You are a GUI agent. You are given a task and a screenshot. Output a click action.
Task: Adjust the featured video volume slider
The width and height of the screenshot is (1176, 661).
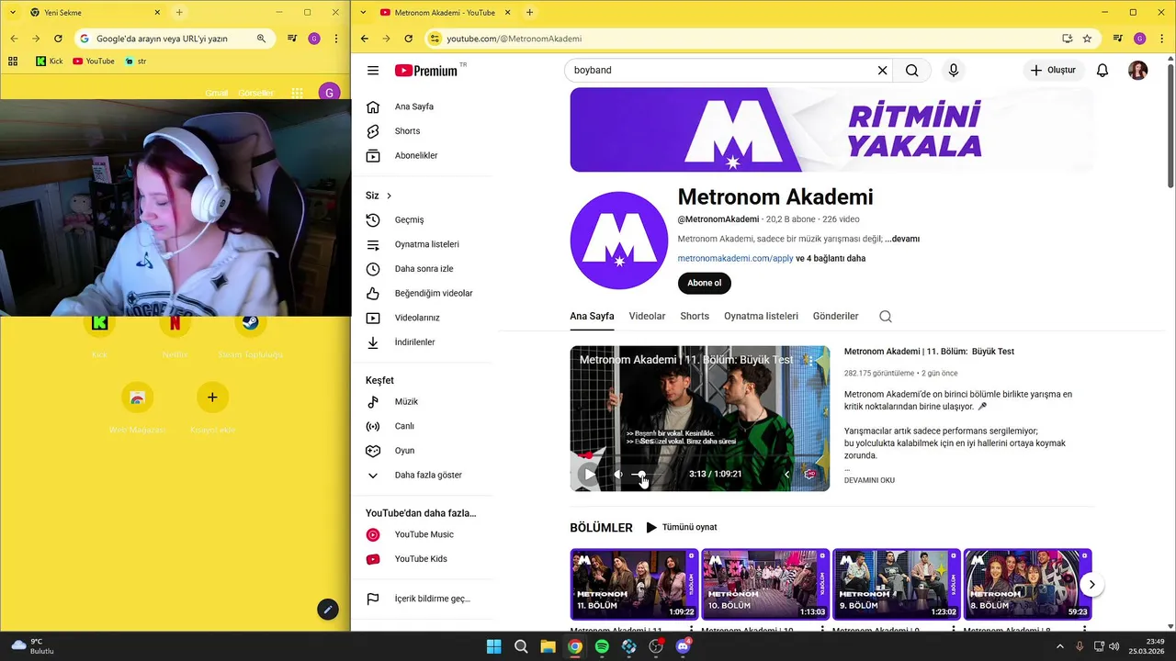646,475
